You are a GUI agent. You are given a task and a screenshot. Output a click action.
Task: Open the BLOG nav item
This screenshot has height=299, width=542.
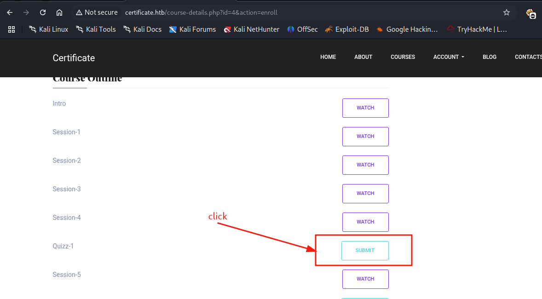[490, 57]
